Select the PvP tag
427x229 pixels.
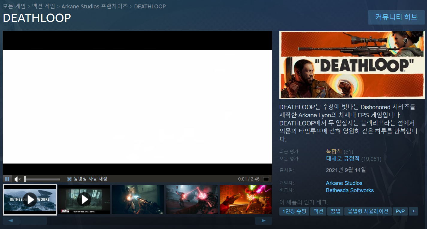pos(400,211)
